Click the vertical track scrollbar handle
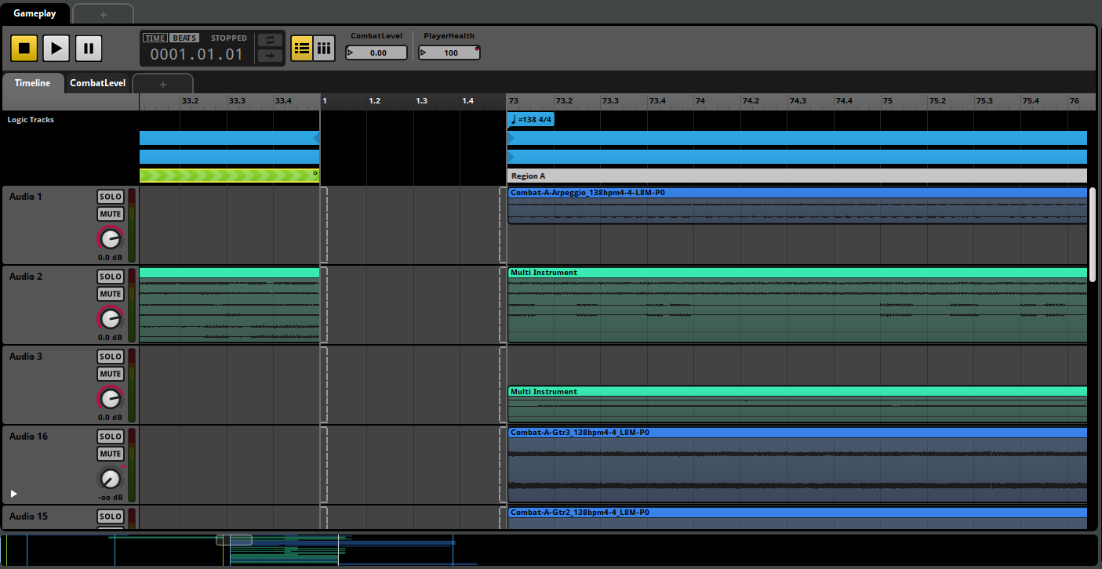1102x569 pixels. (x=1093, y=234)
